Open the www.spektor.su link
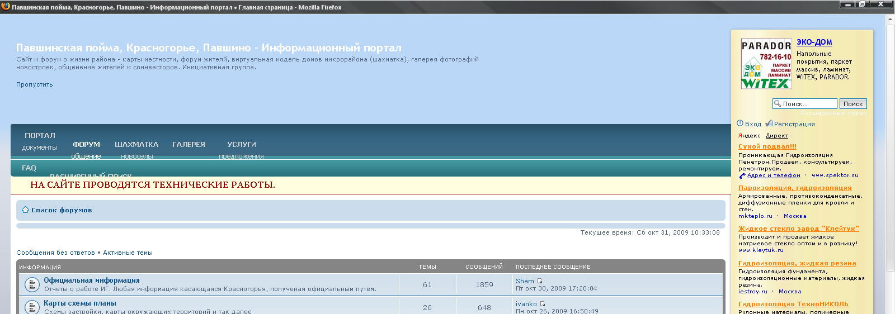 coord(835,175)
